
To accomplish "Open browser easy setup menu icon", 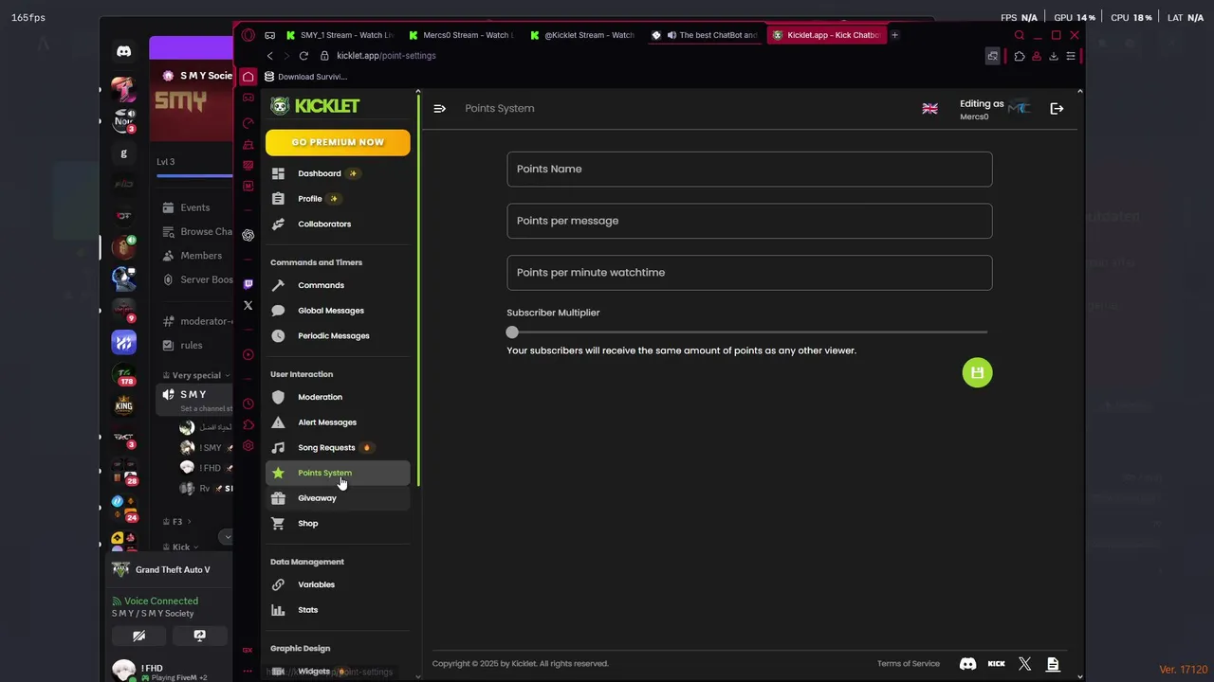I will pos(1070,56).
